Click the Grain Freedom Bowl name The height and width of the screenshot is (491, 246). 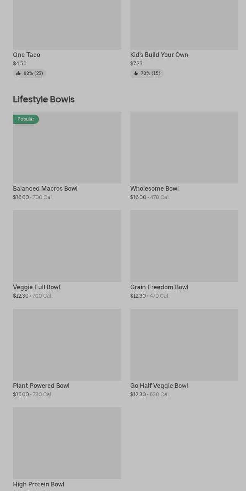(159, 287)
